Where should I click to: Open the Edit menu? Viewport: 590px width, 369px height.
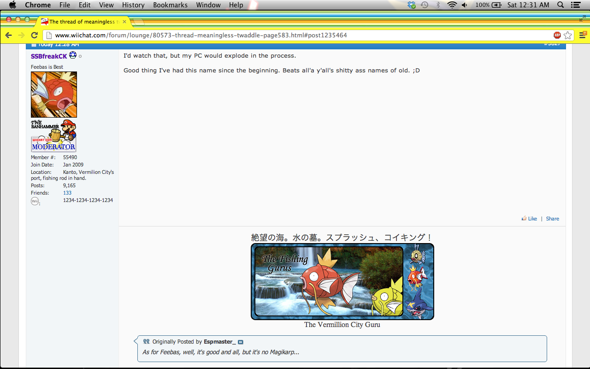pyautogui.click(x=85, y=5)
